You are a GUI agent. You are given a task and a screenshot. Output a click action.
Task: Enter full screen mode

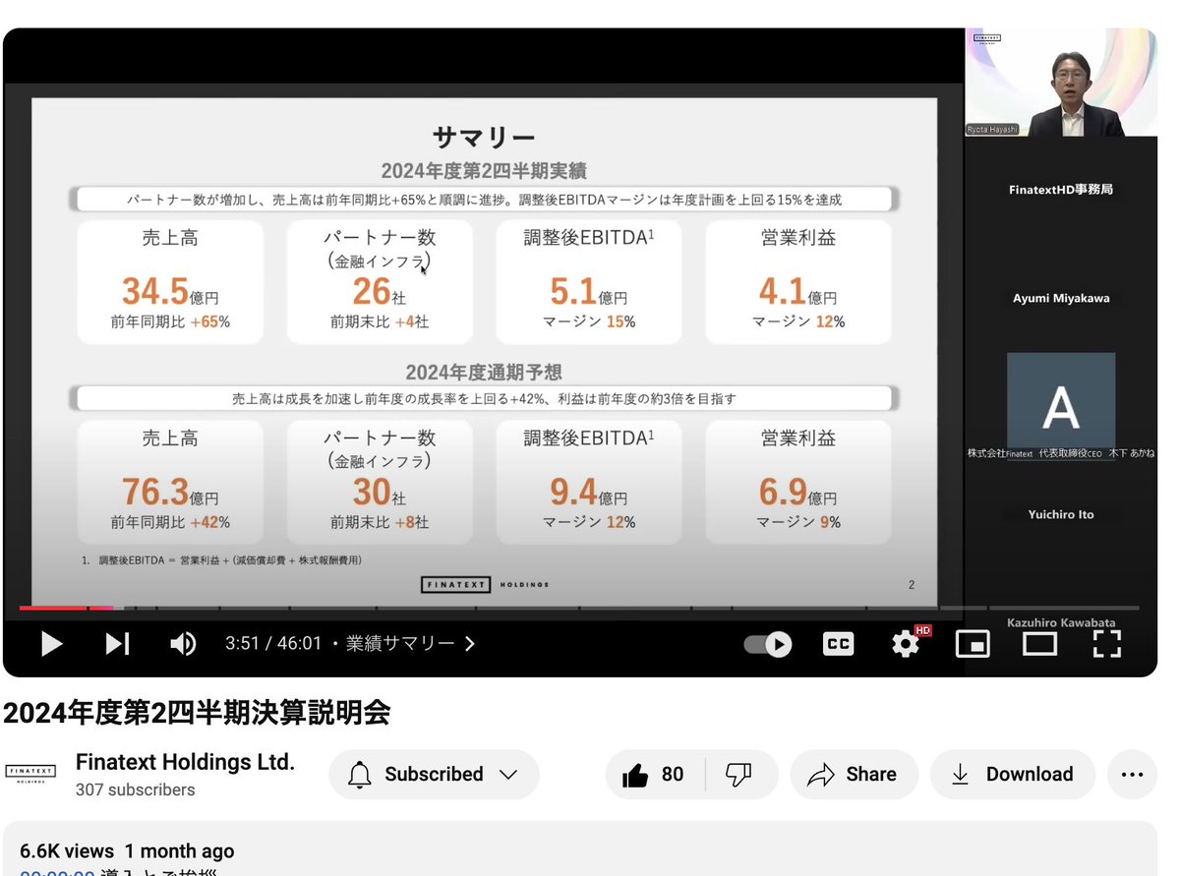click(x=1107, y=644)
